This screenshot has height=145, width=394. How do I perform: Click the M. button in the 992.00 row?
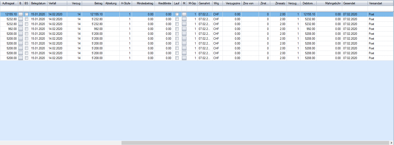[x=184, y=29]
